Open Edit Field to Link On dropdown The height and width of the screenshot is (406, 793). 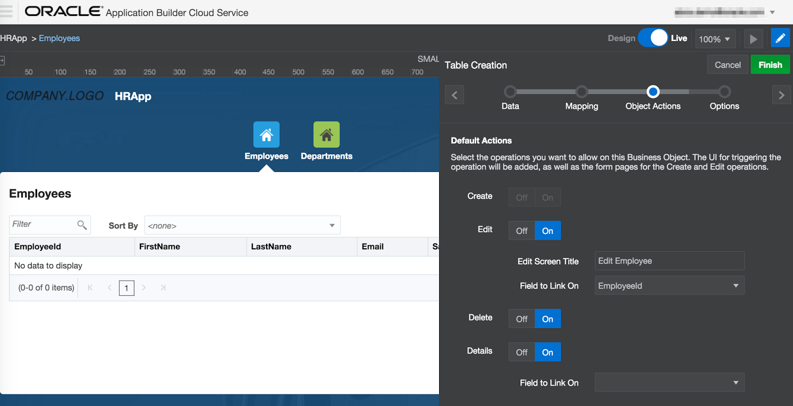(670, 286)
